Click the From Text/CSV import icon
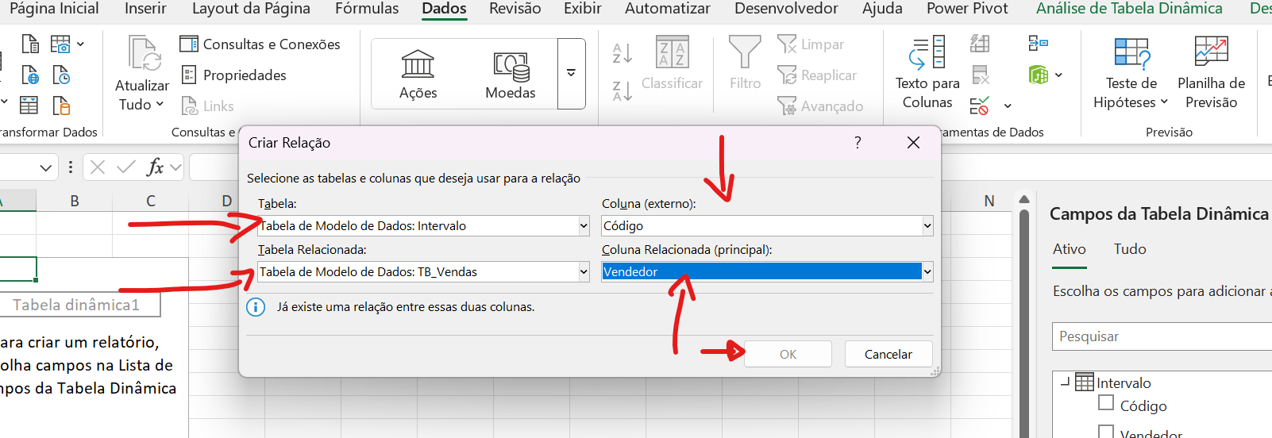Screen dimensions: 1272x438 tap(30, 44)
